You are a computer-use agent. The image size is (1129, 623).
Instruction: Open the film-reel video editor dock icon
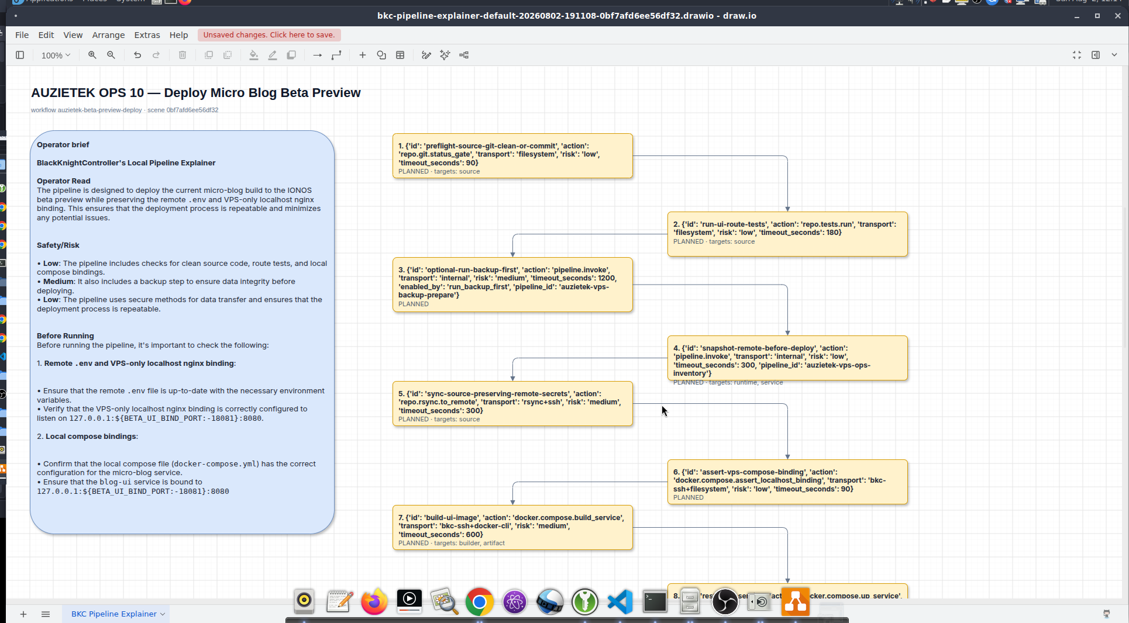550,601
